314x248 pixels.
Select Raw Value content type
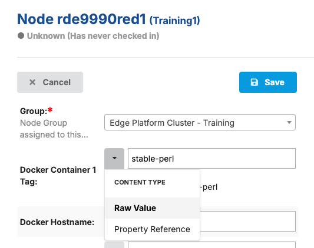(152, 208)
